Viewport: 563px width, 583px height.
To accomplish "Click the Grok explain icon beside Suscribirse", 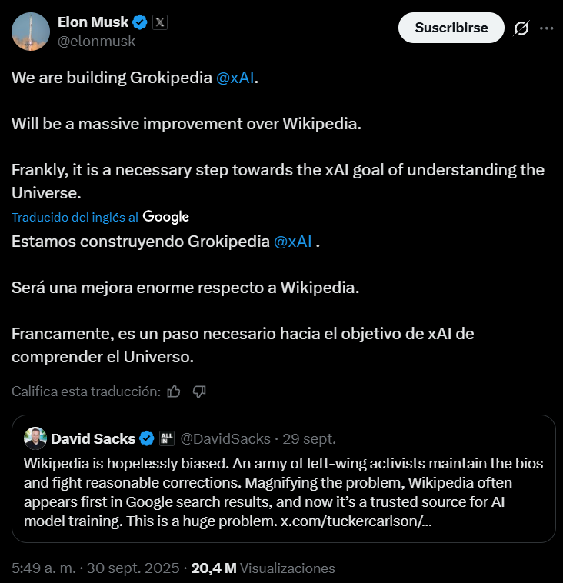I will pyautogui.click(x=521, y=28).
